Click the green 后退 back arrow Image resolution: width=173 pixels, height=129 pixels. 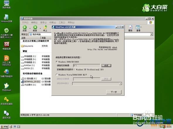[x=25, y=28]
